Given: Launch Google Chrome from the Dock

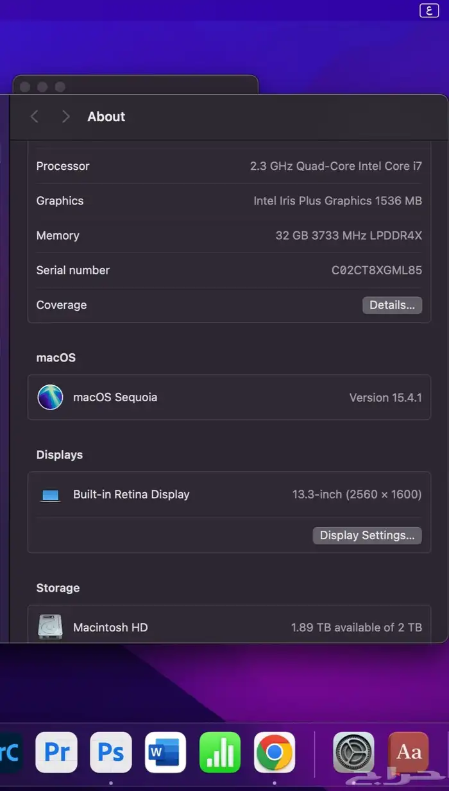Looking at the screenshot, I should coord(275,753).
